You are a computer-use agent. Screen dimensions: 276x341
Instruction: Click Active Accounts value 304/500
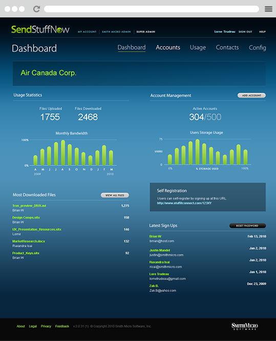tap(205, 117)
